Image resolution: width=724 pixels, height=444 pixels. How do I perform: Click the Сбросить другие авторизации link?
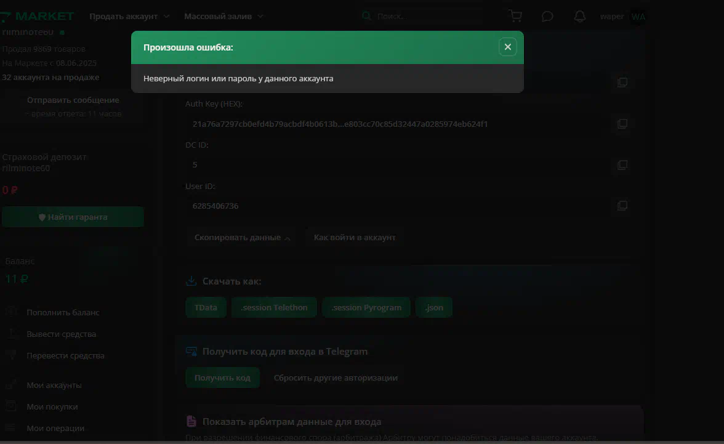[x=336, y=378]
